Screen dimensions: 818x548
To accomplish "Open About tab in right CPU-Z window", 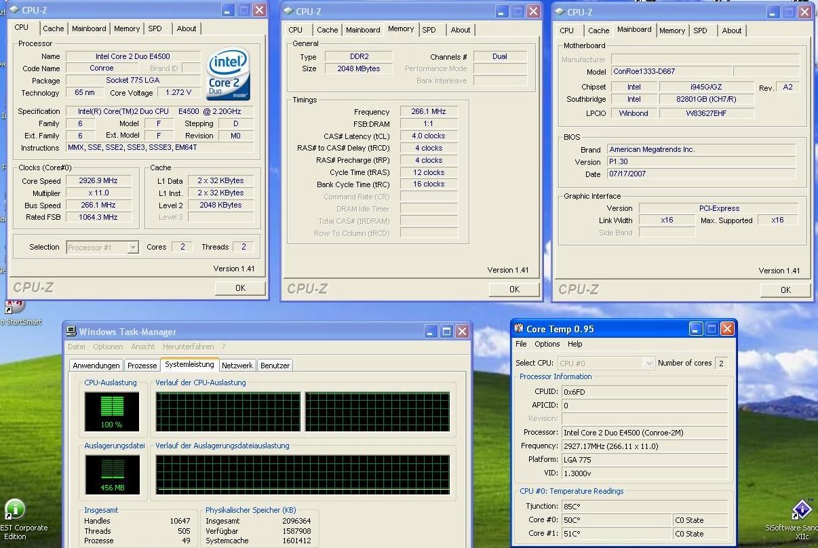I will tap(732, 31).
